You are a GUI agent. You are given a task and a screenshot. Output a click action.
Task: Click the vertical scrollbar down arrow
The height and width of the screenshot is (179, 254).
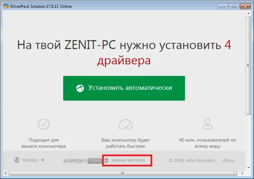click(x=248, y=168)
